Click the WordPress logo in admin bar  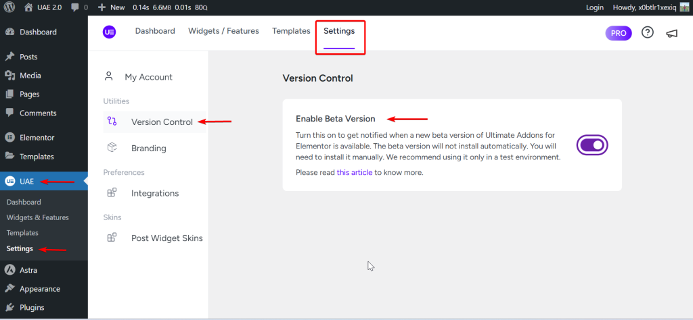[x=9, y=7]
